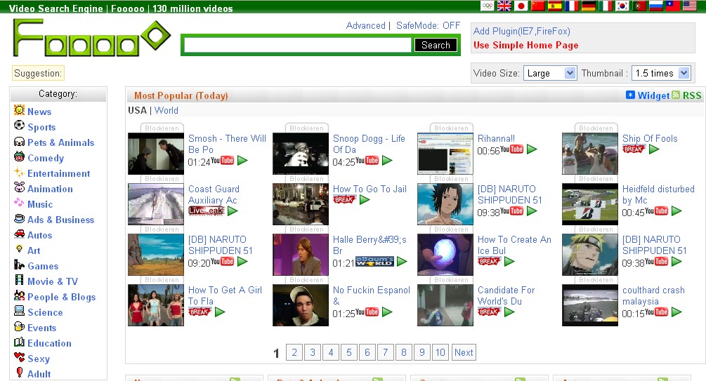Viewport: 706px width, 381px height.
Task: Pick the Portugal flag icon
Action: tap(639, 6)
